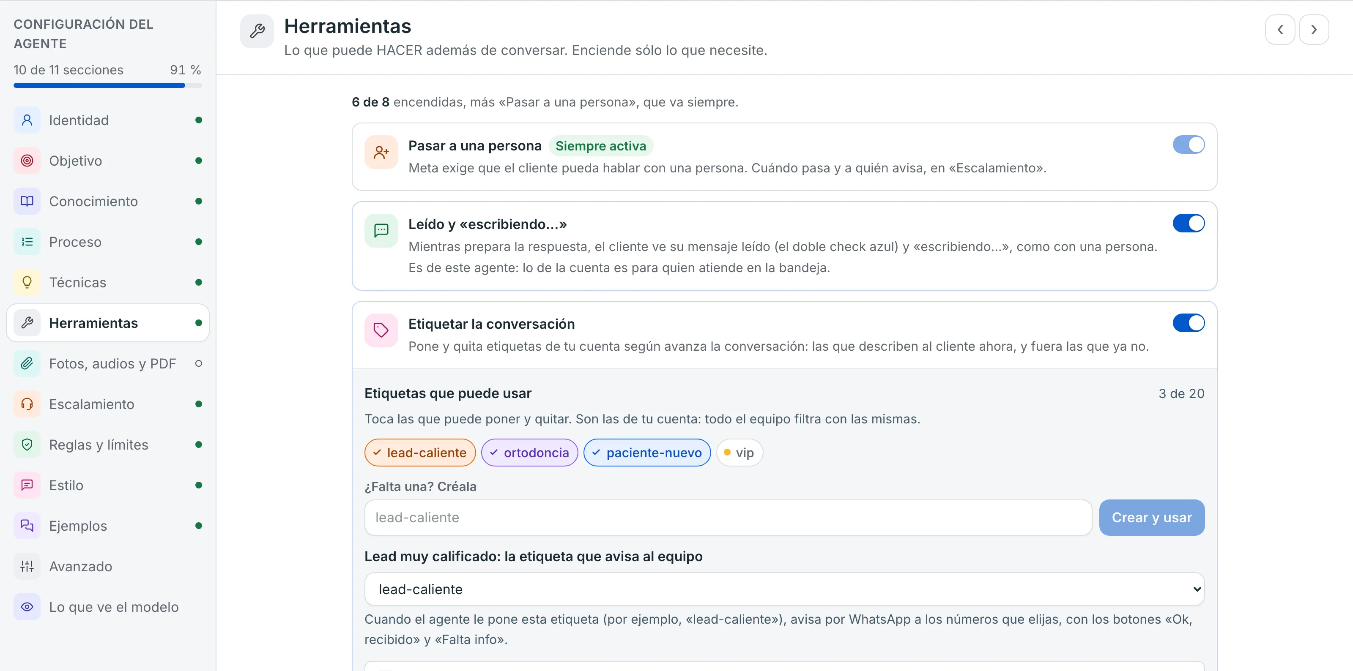Click the Identidad person icon in sidebar
Viewport: 1353px width, 671px height.
click(x=27, y=120)
